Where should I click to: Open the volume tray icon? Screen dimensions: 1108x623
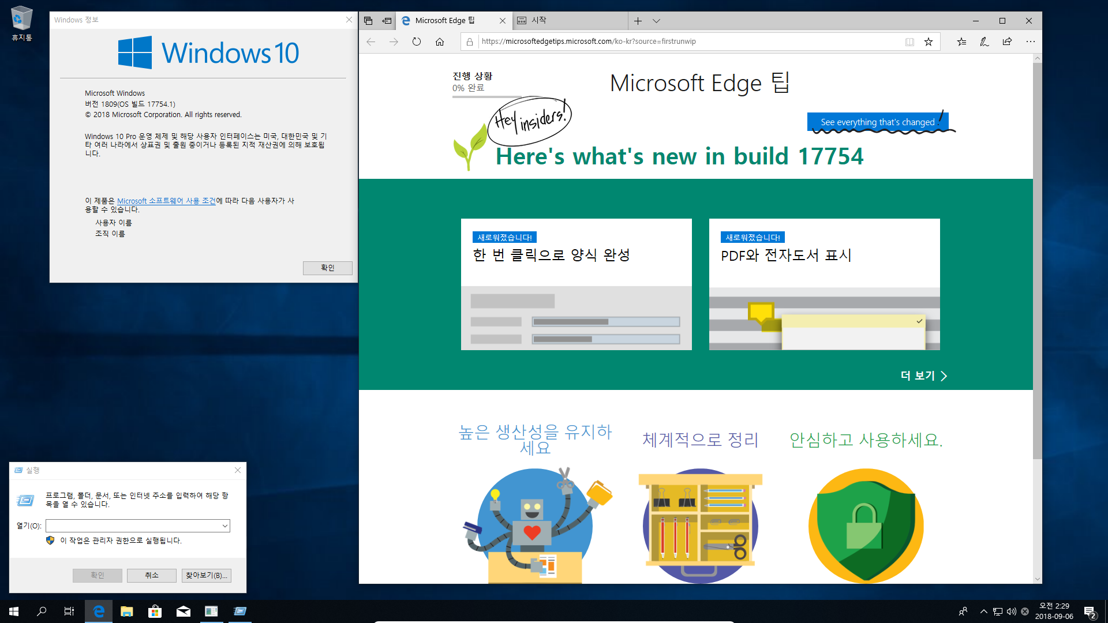click(x=1012, y=611)
